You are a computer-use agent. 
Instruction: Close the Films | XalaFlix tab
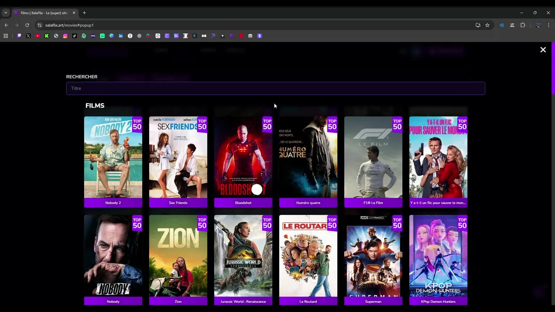pyautogui.click(x=74, y=13)
